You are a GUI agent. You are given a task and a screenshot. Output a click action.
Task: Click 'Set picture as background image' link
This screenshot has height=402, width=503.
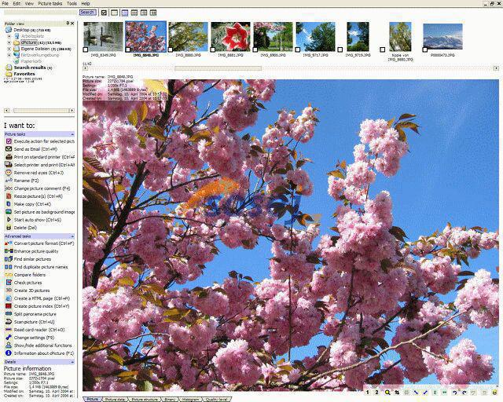pos(44,212)
